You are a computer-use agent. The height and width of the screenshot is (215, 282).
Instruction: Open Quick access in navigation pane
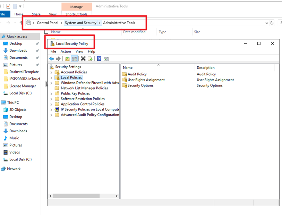pos(17,36)
